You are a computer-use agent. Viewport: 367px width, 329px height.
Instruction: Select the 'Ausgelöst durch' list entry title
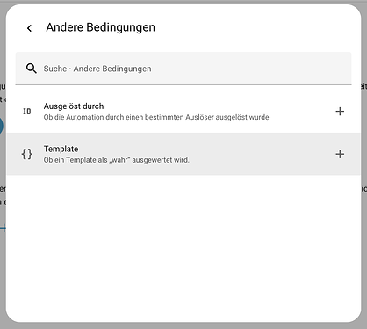(x=74, y=106)
